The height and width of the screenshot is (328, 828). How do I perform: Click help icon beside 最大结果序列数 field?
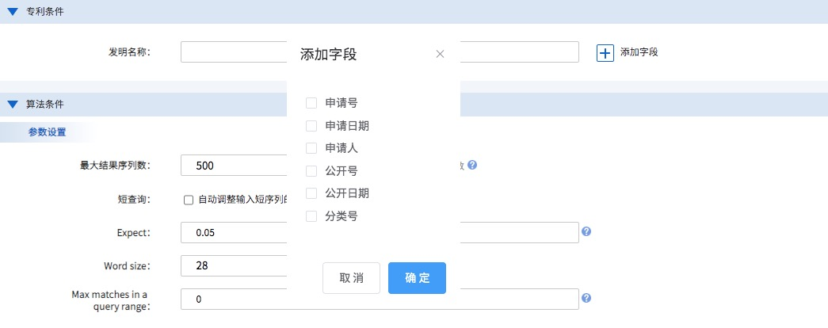point(472,165)
